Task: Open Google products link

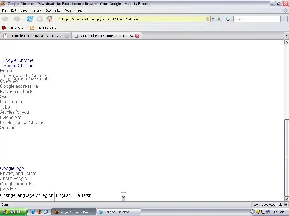Action: pos(16,184)
